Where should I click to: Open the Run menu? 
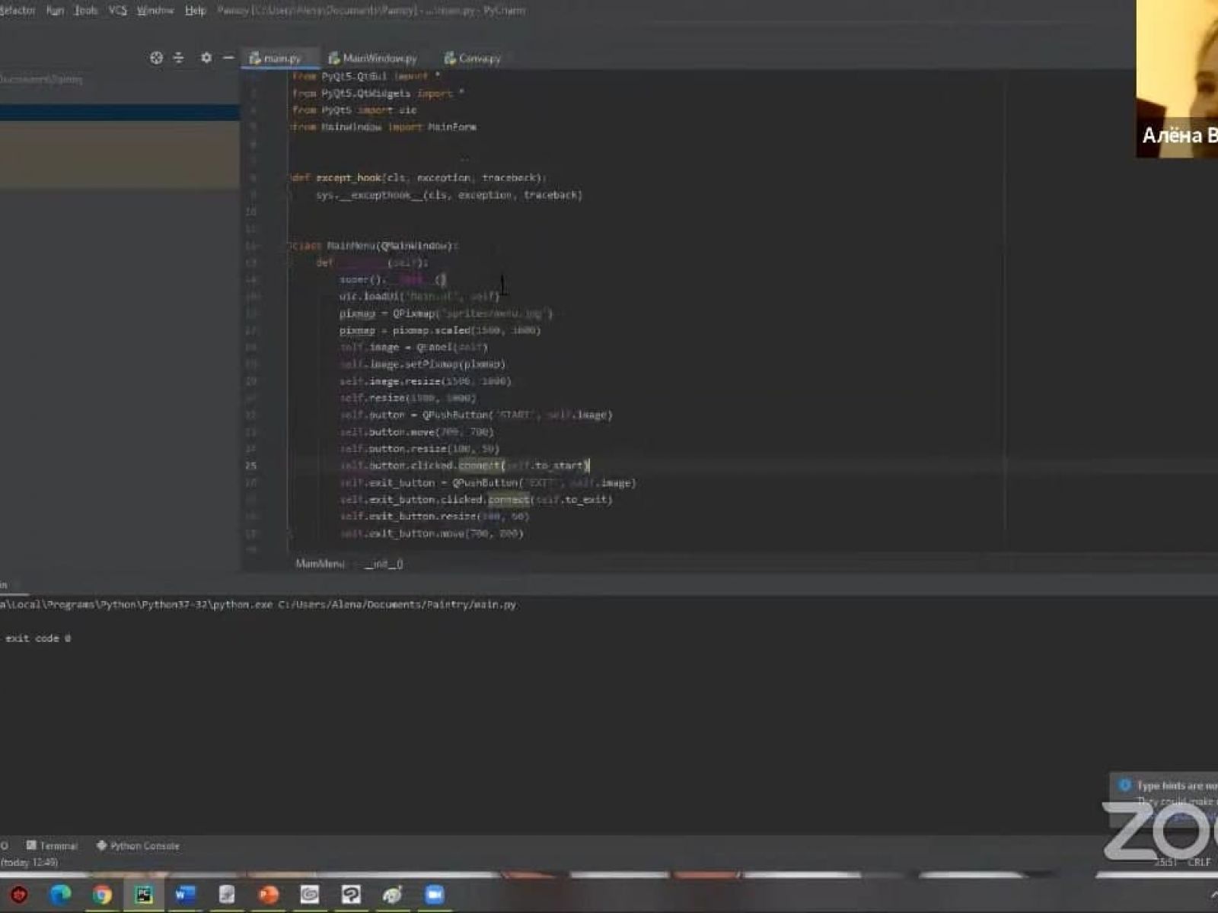[x=55, y=11]
